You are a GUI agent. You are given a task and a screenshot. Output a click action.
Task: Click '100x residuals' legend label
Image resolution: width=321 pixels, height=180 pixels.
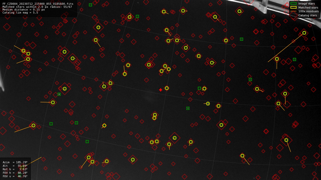click(x=308, y=11)
